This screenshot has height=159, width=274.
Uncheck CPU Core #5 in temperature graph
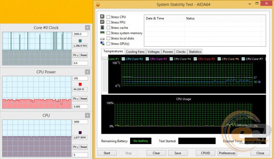[x=195, y=59]
